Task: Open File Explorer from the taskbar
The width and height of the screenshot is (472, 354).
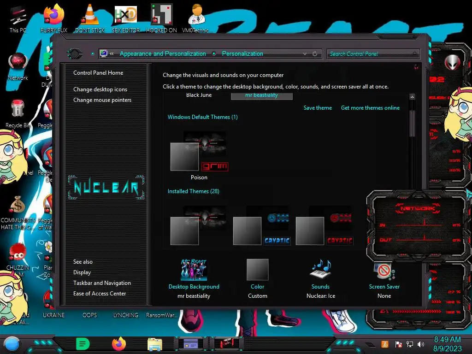Action: coord(155,344)
